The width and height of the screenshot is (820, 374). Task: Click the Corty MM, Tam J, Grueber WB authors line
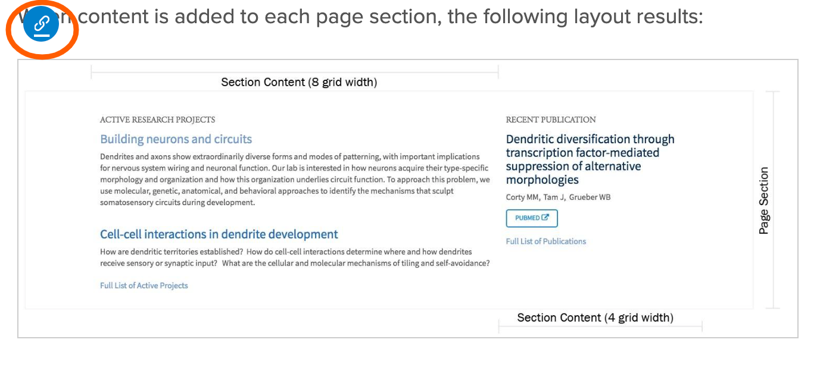click(558, 197)
